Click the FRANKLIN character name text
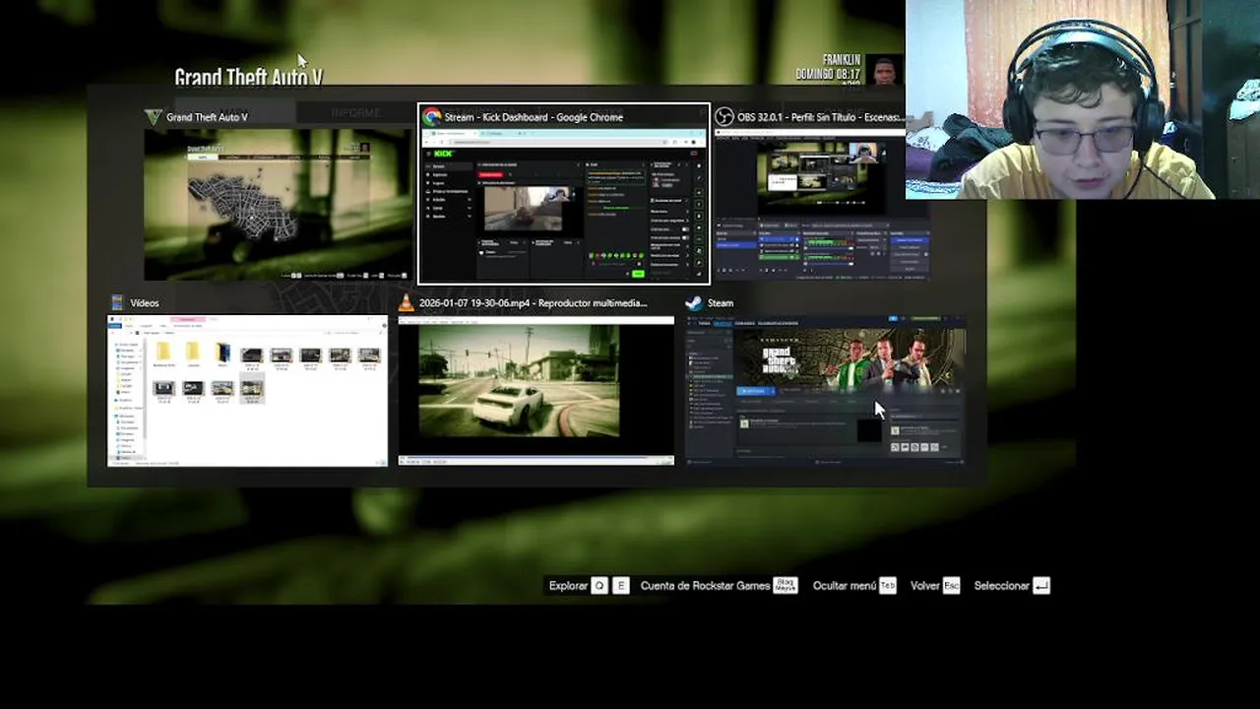Screen dimensions: 1260x709 (842, 60)
